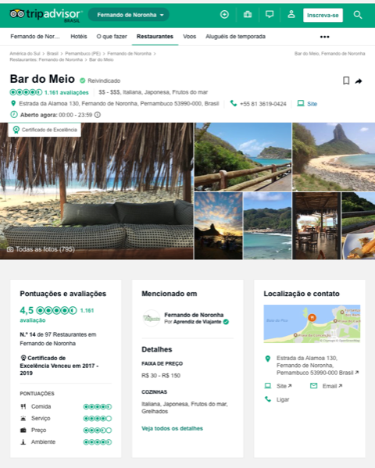Click the Ambiente icon
The height and width of the screenshot is (468, 375).
(x=23, y=442)
